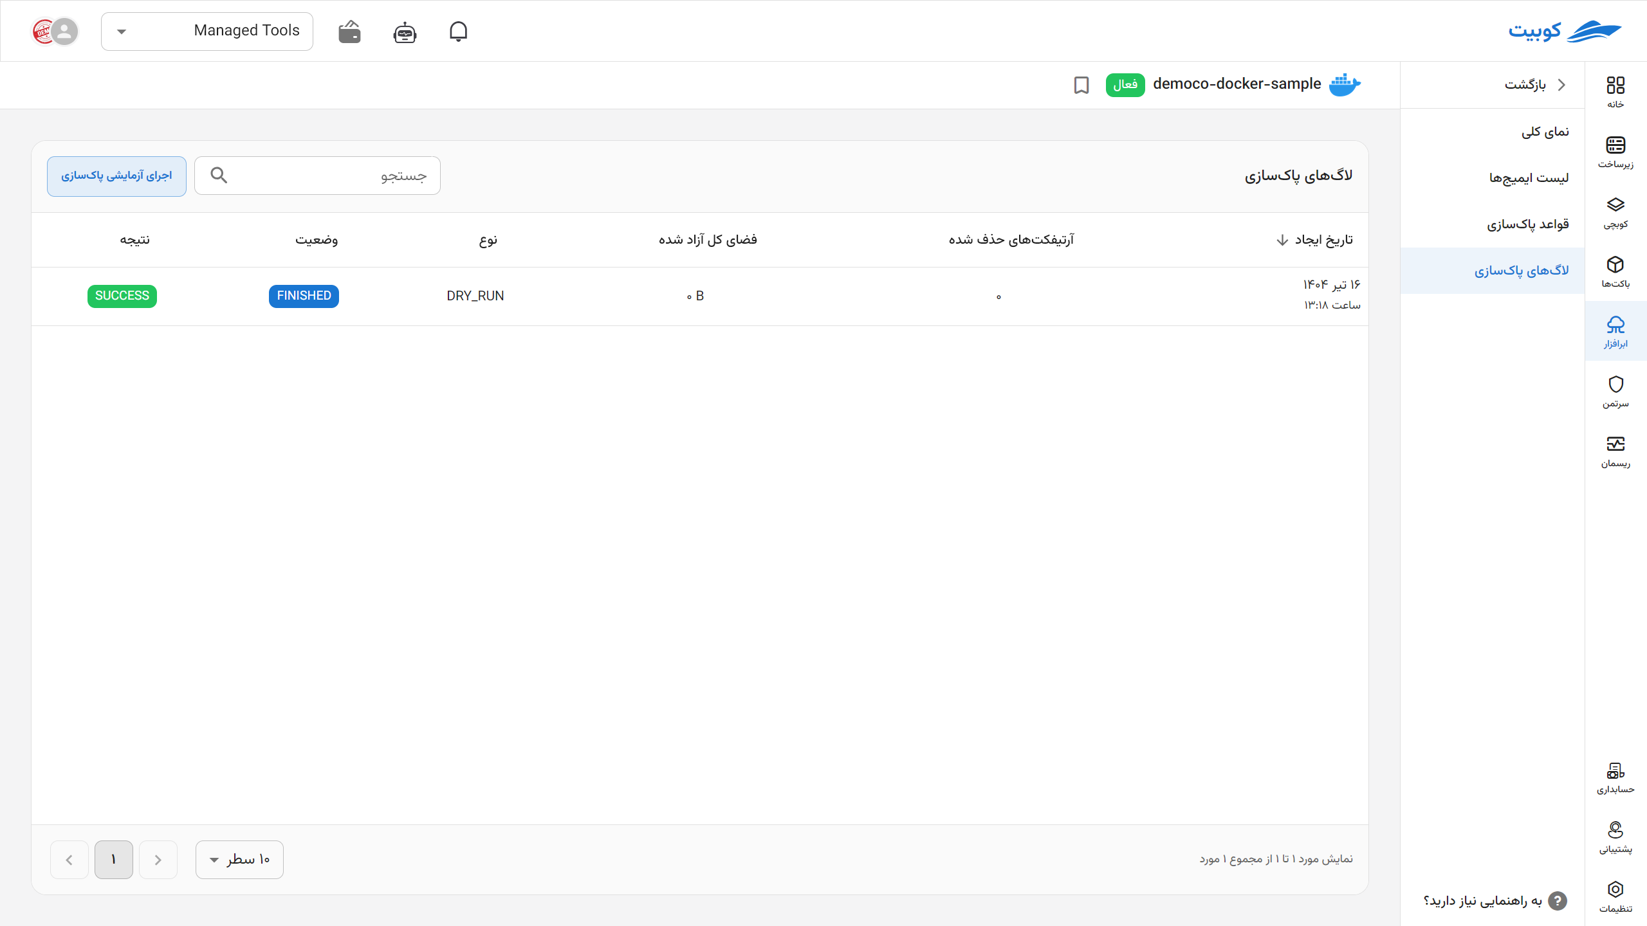1647x926 pixels.
Task: Click the FINISHED status badge
Action: (304, 296)
